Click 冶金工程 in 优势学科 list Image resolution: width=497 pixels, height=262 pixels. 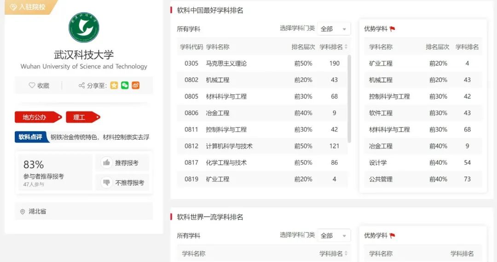pos(381,146)
